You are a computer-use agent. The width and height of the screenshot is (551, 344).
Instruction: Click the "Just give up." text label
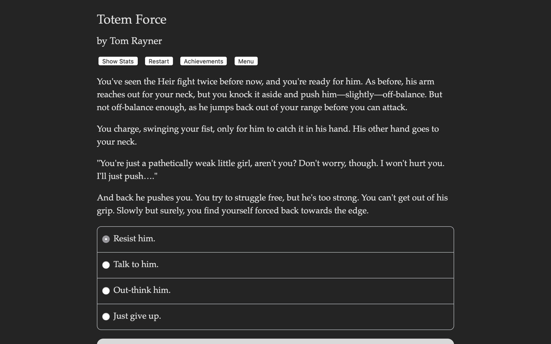tap(137, 316)
